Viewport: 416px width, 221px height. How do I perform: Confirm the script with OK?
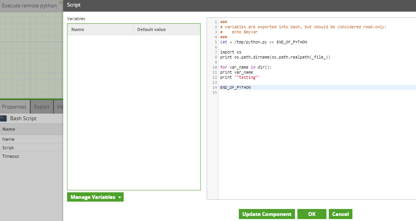[x=312, y=214]
